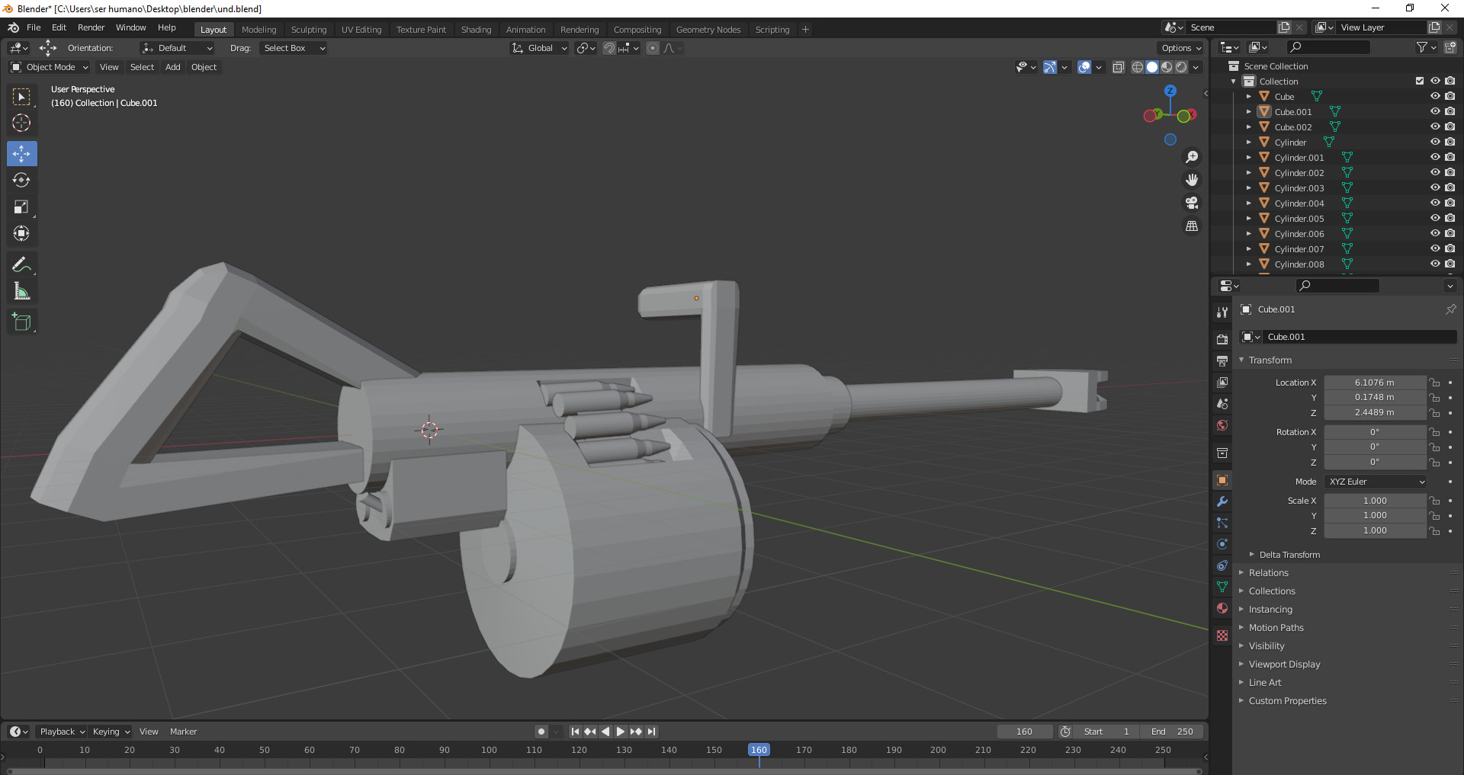Click the frame 160 playhead marker
This screenshot has width=1464, height=775.
[759, 750]
